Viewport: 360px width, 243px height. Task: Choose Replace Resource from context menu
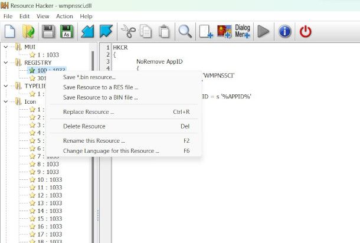coord(124,112)
